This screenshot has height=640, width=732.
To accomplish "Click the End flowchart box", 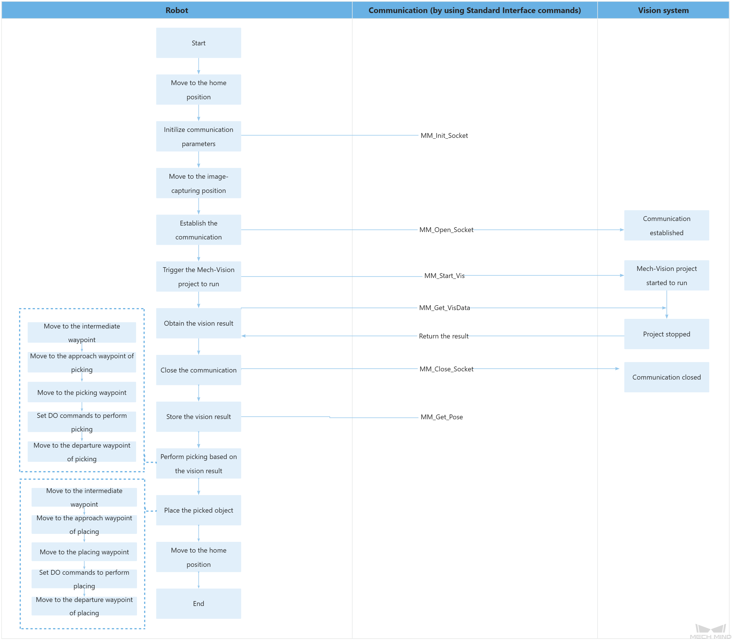I will [x=198, y=604].
